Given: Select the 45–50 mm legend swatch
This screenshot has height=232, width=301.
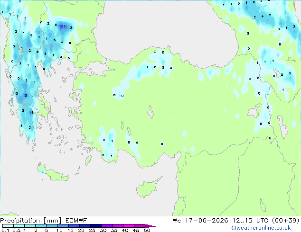Looking at the screenshot, I should tap(140, 226).
